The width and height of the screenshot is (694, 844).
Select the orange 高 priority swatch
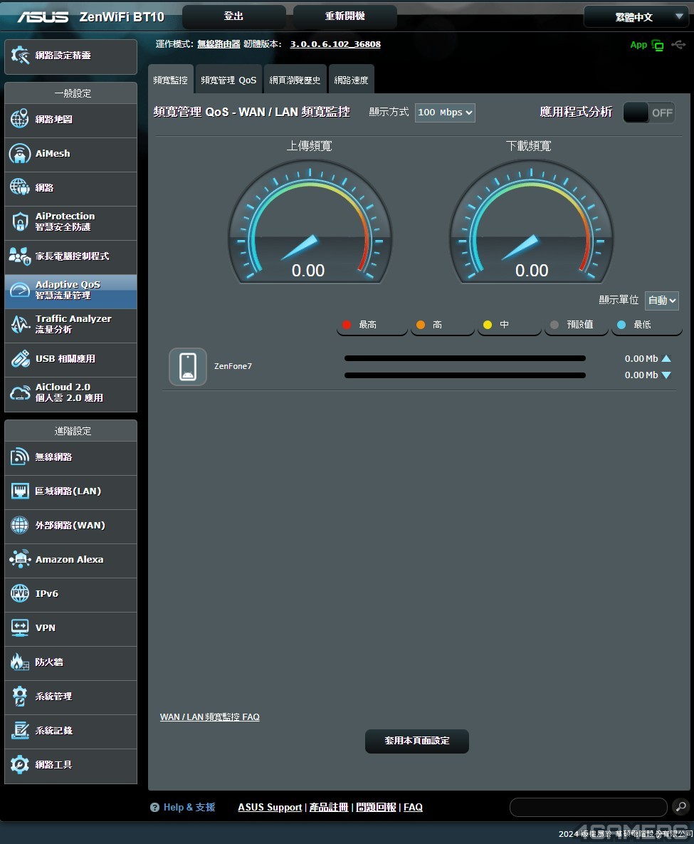click(421, 325)
